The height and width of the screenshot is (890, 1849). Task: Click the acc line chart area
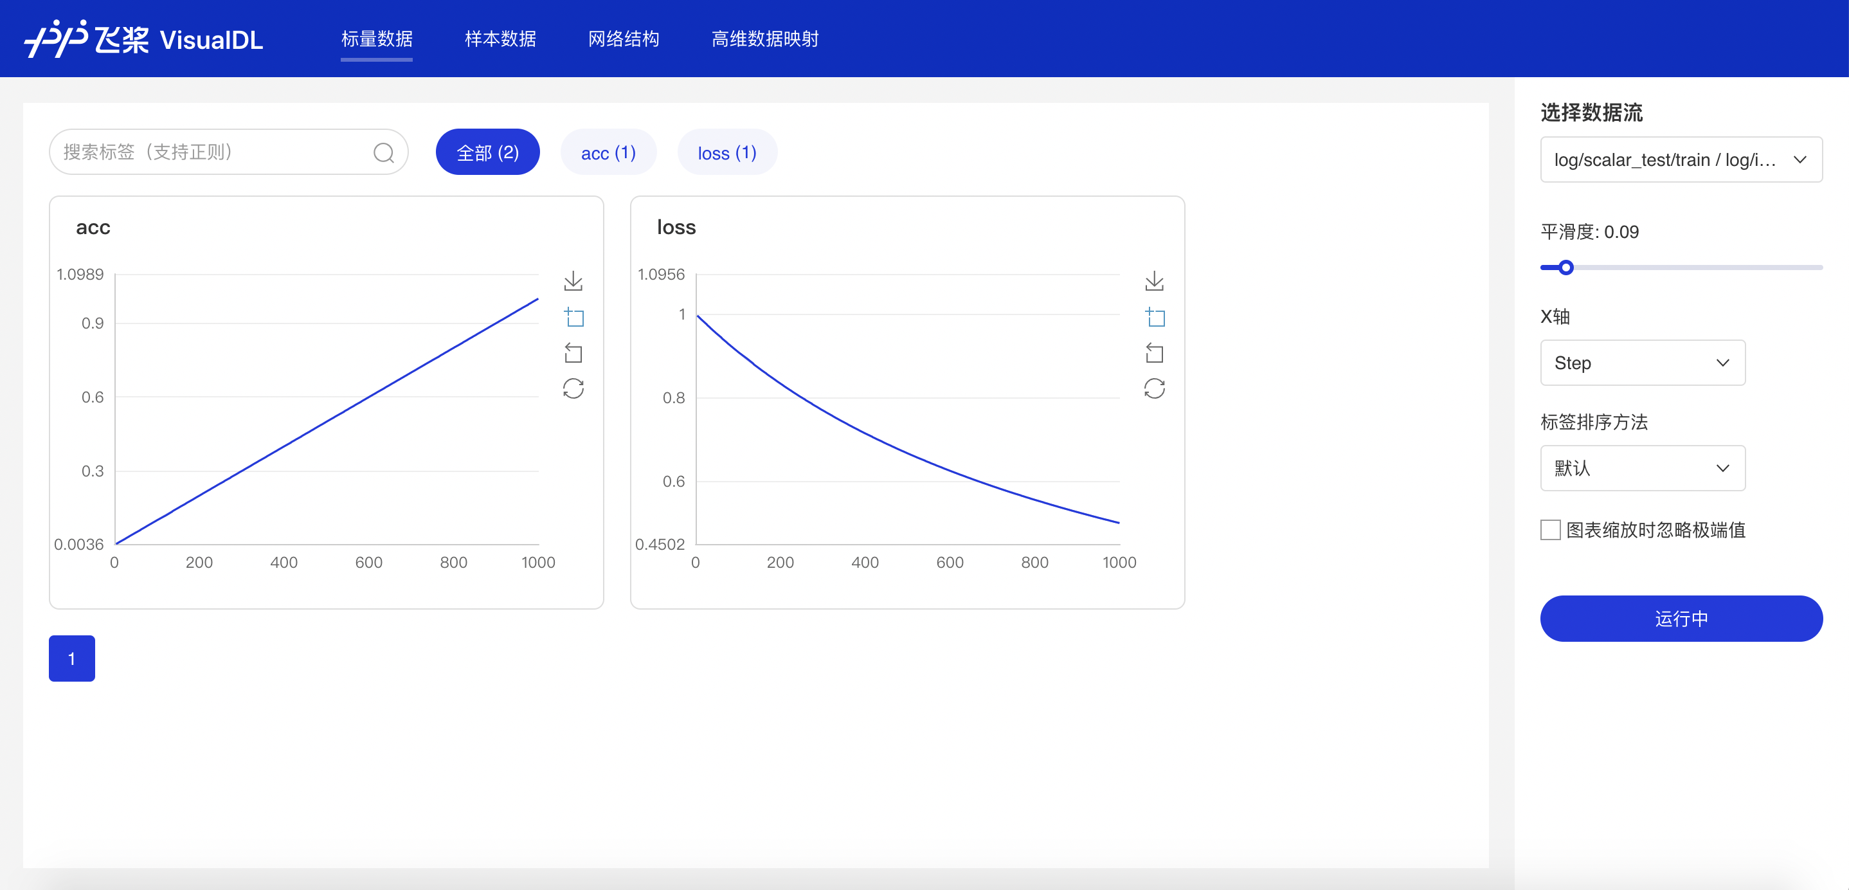click(327, 409)
